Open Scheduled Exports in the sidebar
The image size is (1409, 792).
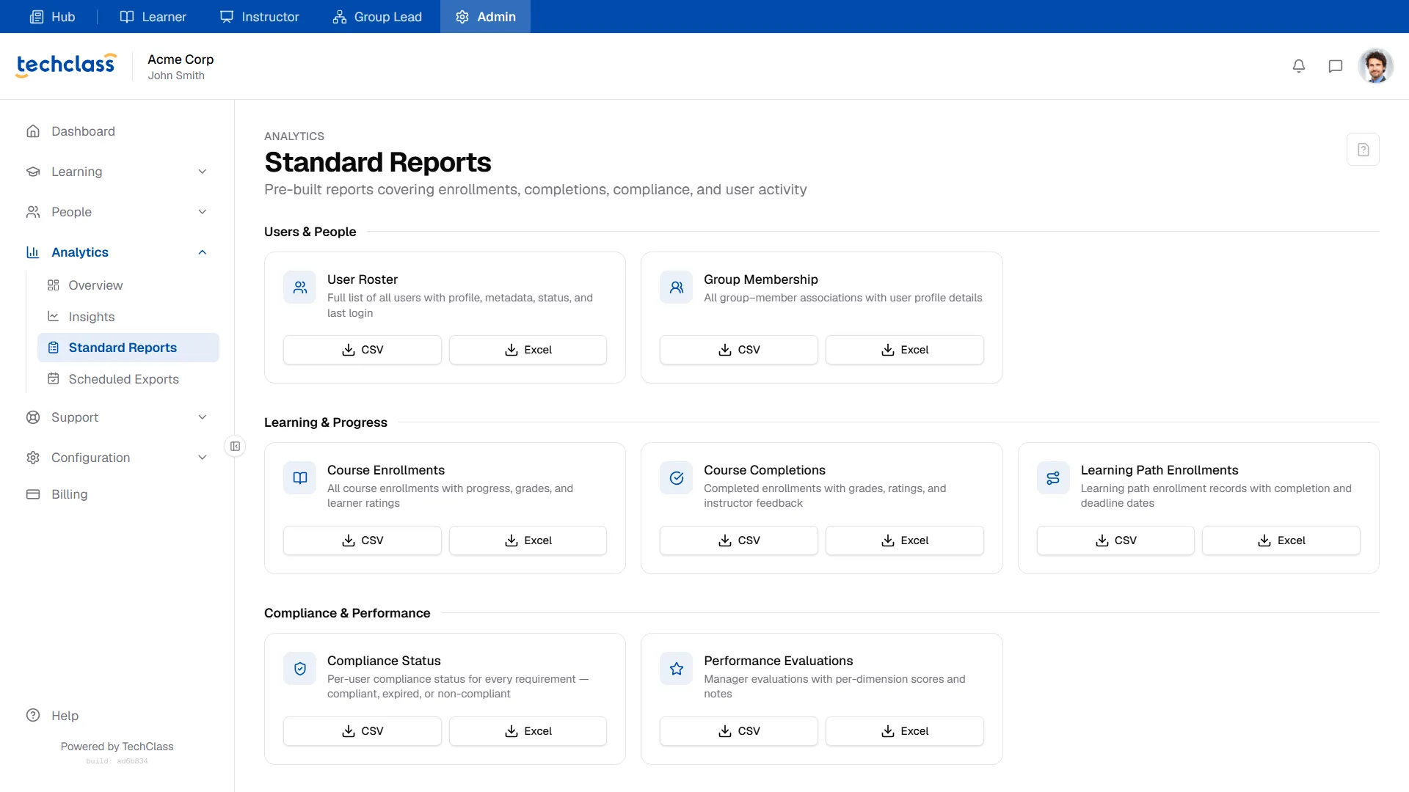click(x=128, y=379)
